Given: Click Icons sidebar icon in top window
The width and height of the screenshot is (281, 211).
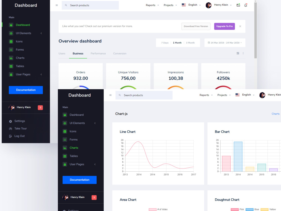Looking at the screenshot, I should pyautogui.click(x=11, y=41).
